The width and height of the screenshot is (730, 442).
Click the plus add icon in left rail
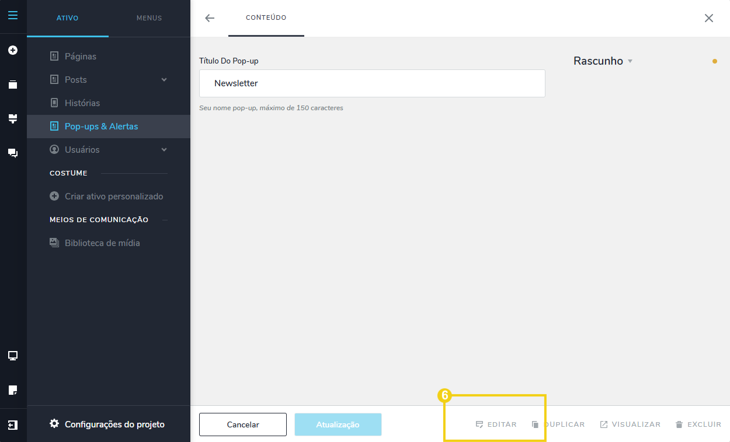point(13,50)
